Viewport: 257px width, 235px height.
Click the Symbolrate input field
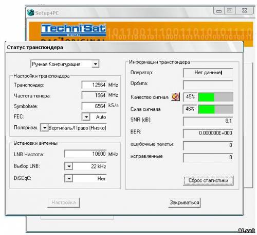[94, 106]
